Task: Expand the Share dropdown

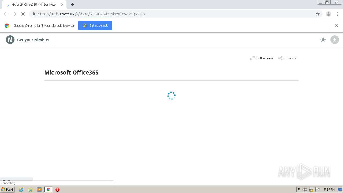Action: [288, 58]
